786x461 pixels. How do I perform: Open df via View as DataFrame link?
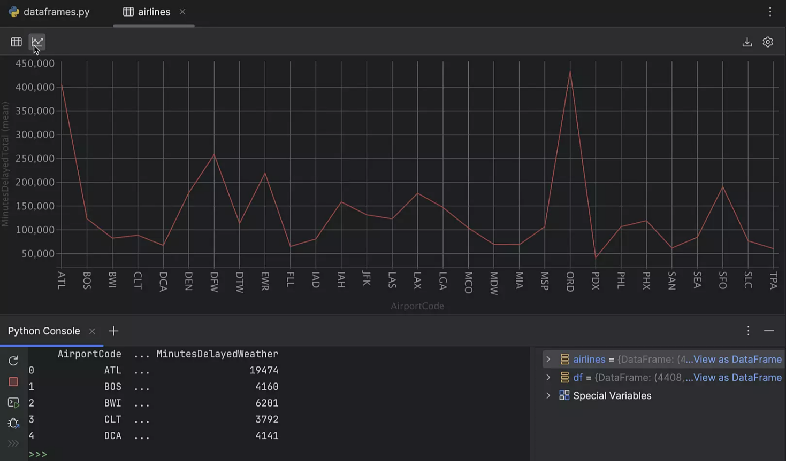[x=737, y=377]
